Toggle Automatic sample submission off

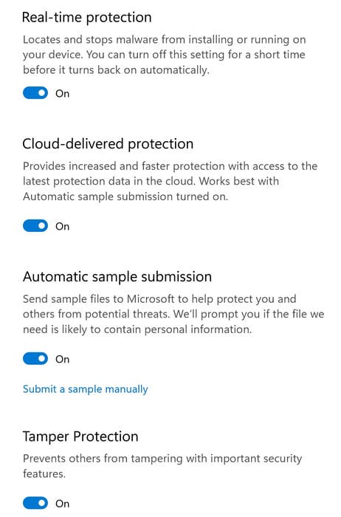35,358
